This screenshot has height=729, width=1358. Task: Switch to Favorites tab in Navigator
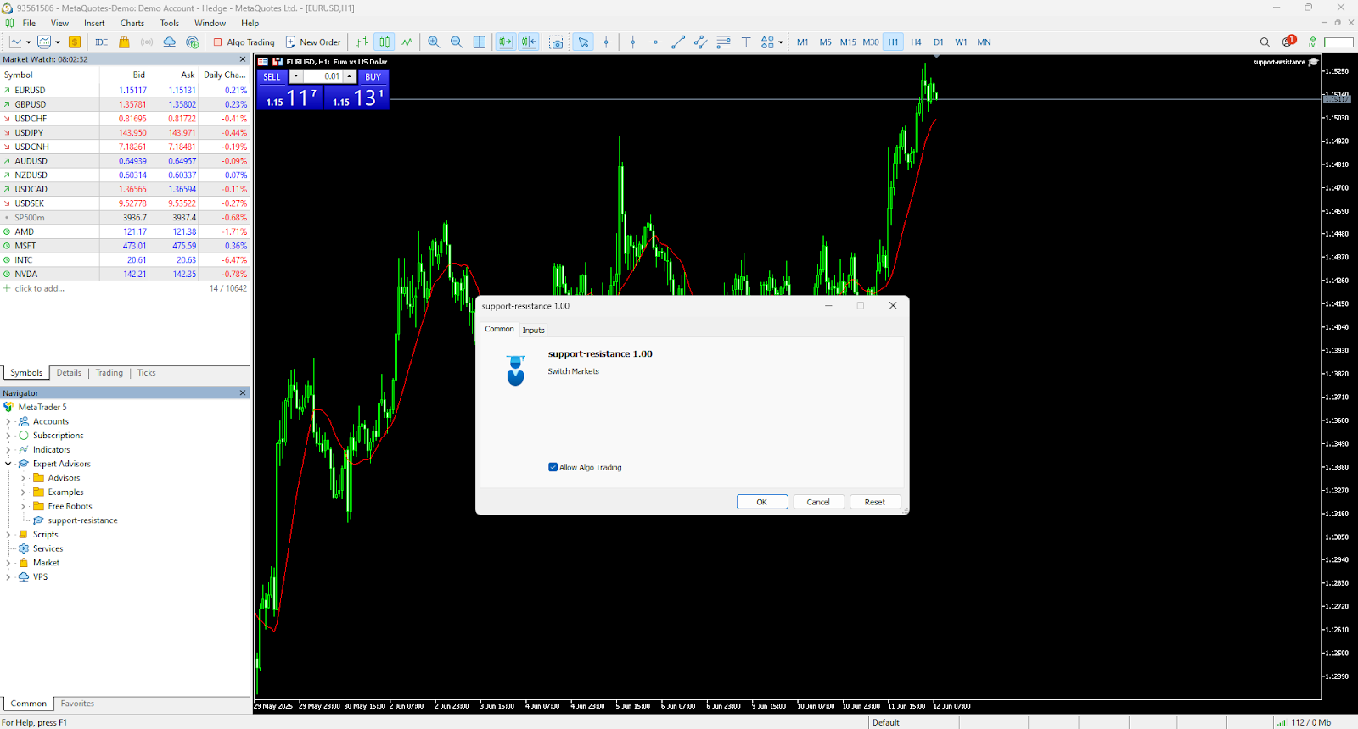[x=77, y=704]
